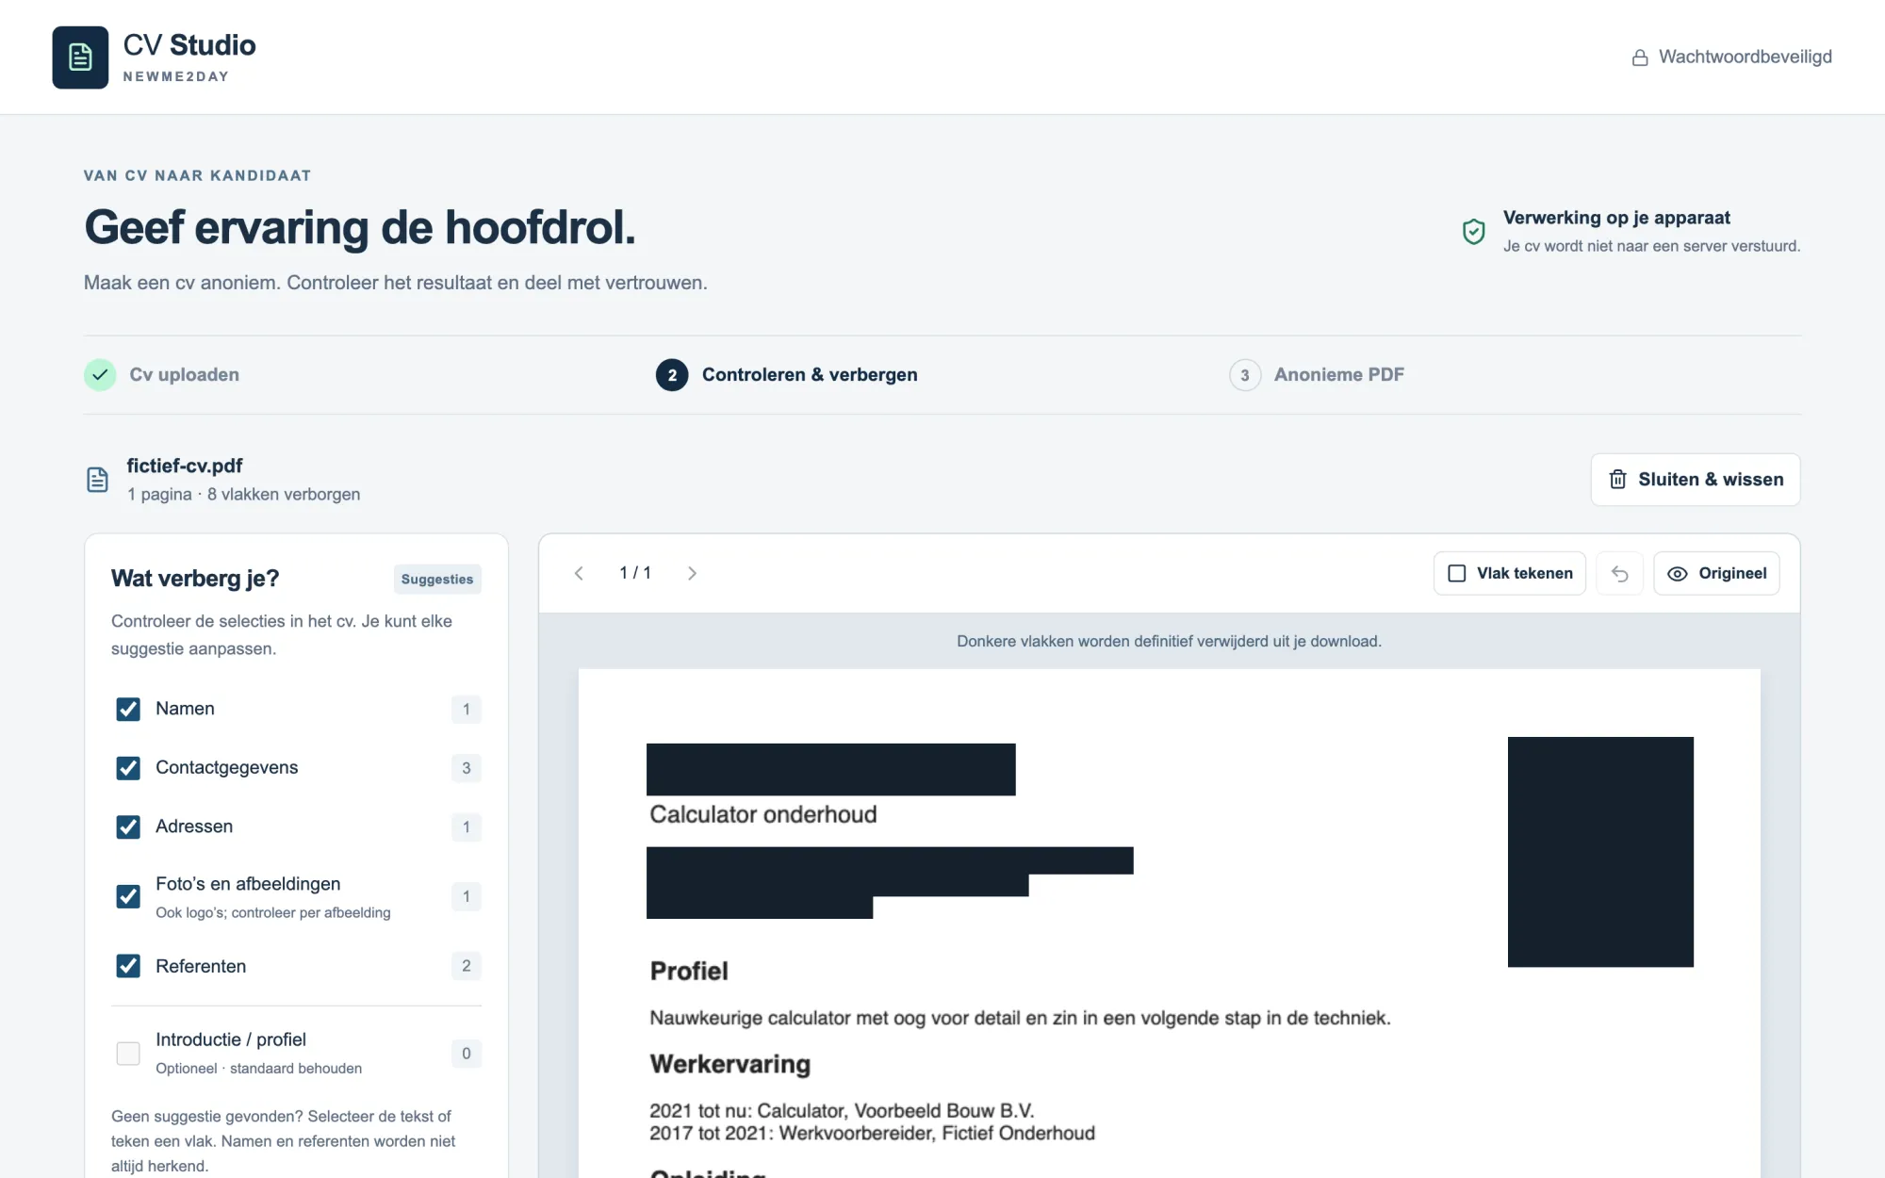Uncheck the Namen checkbox

click(x=128, y=709)
